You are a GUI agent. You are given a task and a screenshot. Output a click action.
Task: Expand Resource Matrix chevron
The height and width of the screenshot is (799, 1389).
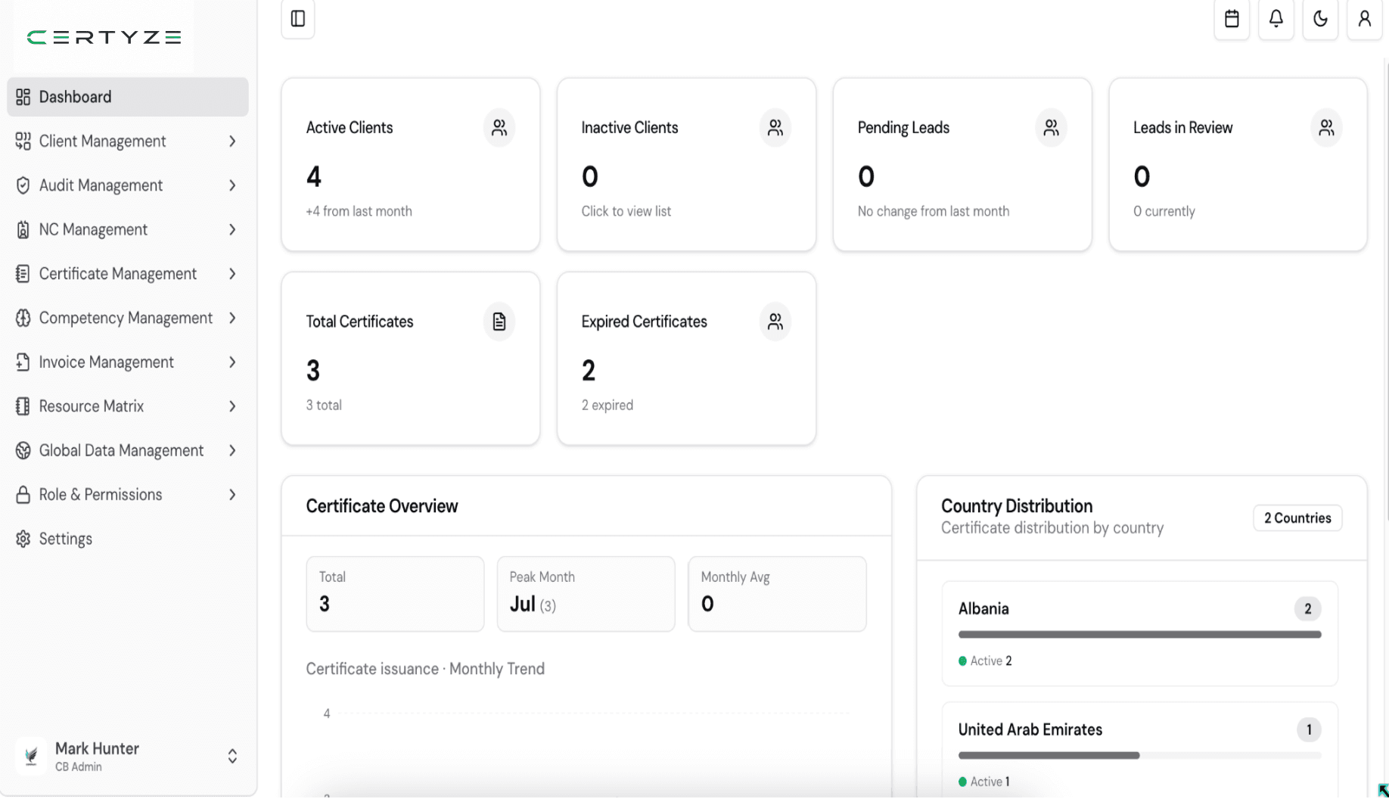[x=232, y=406]
